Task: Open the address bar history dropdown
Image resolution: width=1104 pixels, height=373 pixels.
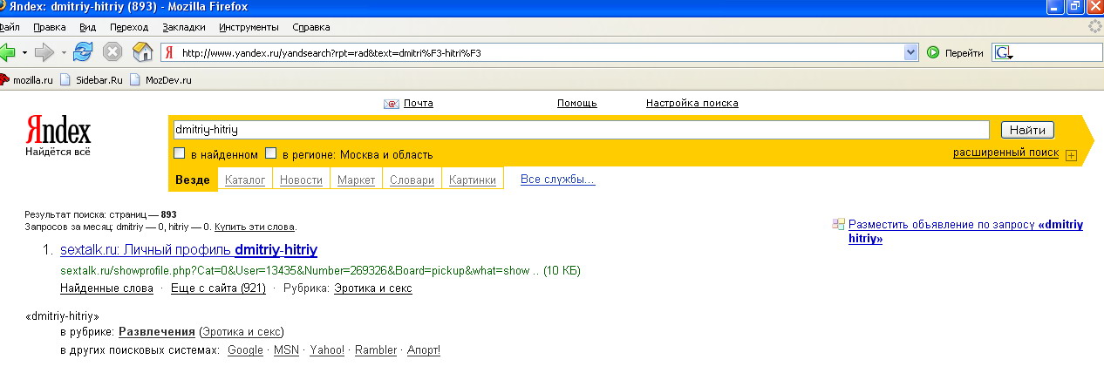Action: pyautogui.click(x=911, y=52)
